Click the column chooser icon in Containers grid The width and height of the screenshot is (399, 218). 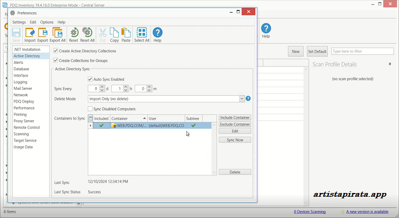[90, 119]
